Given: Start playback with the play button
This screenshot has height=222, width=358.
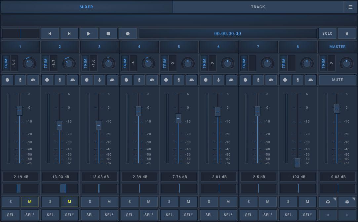Looking at the screenshot, I should click(x=89, y=34).
